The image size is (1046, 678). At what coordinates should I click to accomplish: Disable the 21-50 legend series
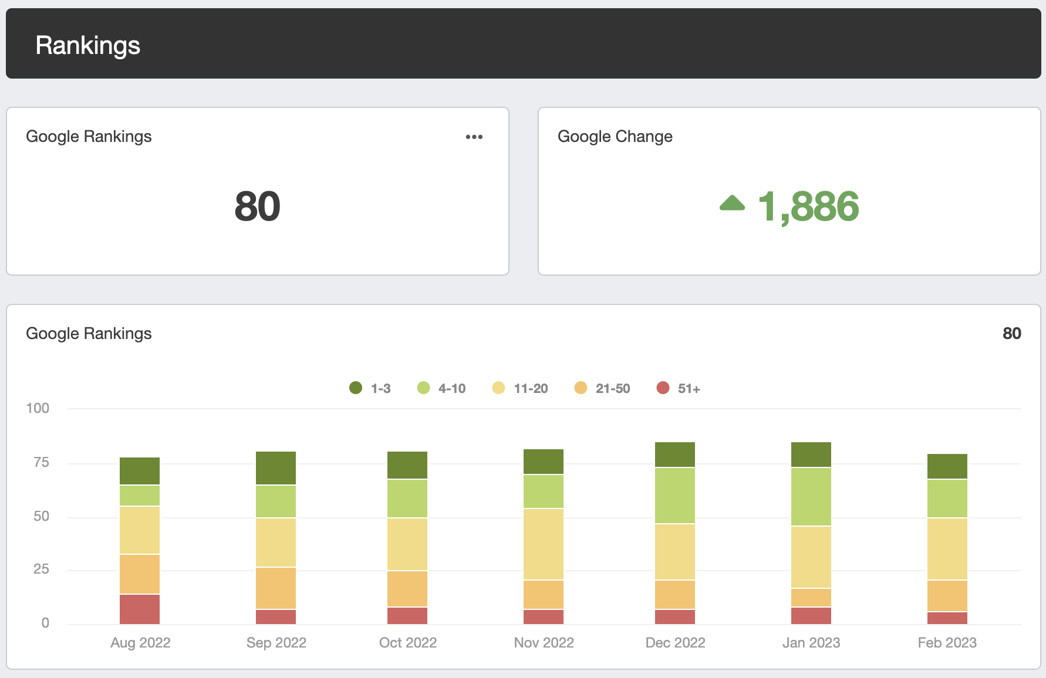click(x=602, y=388)
